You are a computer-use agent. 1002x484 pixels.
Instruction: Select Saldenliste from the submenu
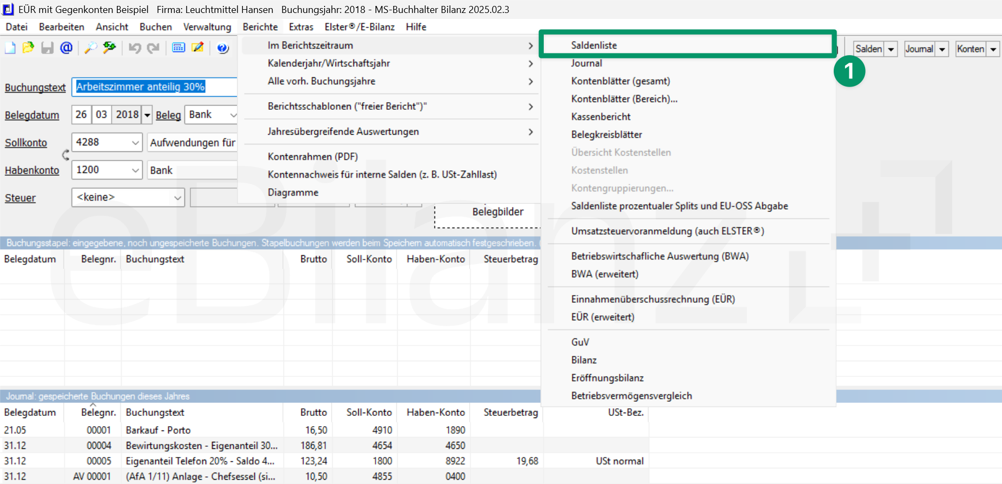(688, 45)
